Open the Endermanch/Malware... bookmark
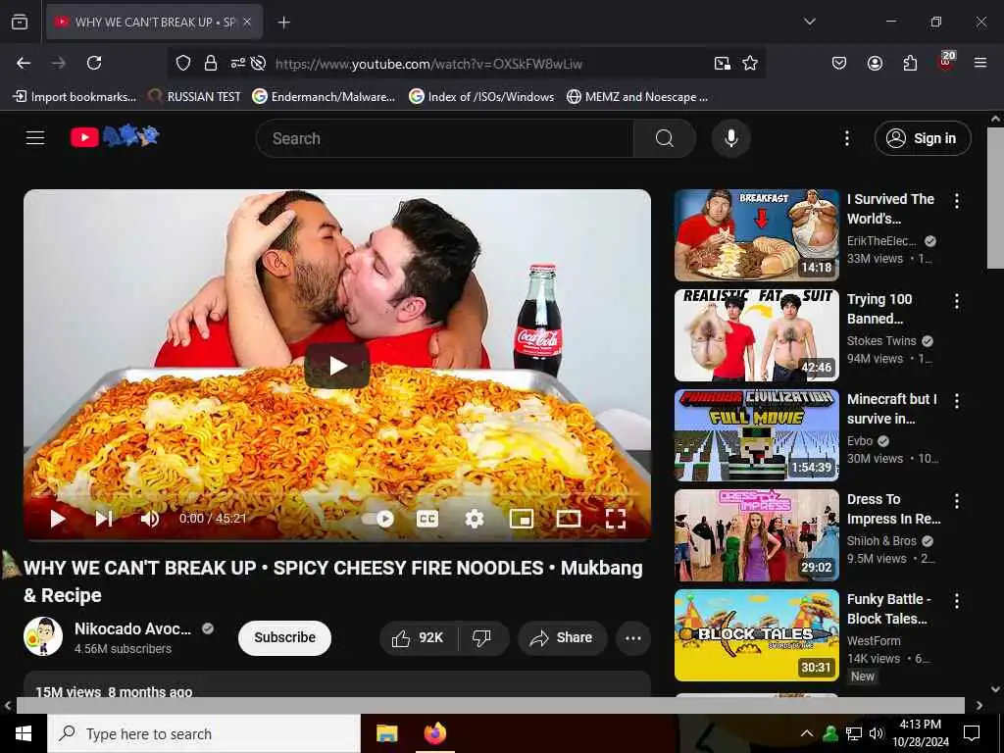 pyautogui.click(x=324, y=97)
